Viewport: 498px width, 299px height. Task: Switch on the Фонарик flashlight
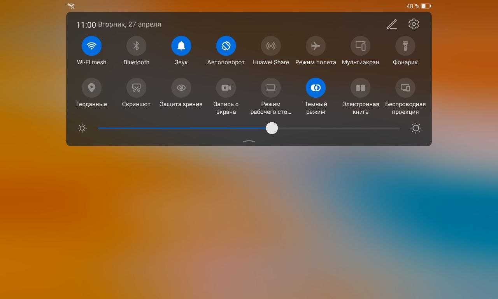click(x=405, y=46)
